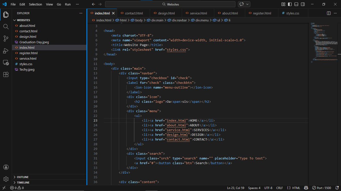Toggle bottom Panel visibility
Viewport: 341px width, 191px height.
point(296,4)
